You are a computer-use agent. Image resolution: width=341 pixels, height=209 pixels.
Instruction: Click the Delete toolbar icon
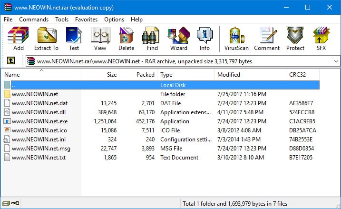(126, 35)
